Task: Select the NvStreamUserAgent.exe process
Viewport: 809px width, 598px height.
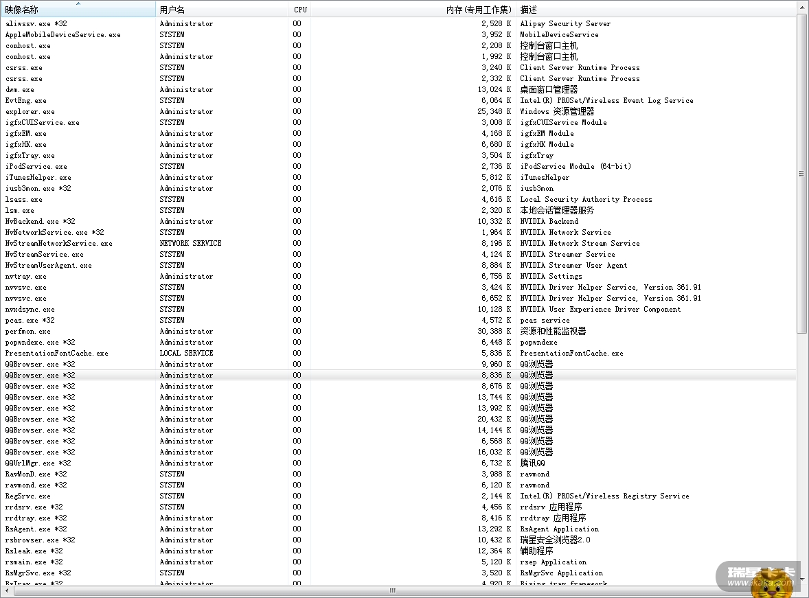Action: (398, 265)
